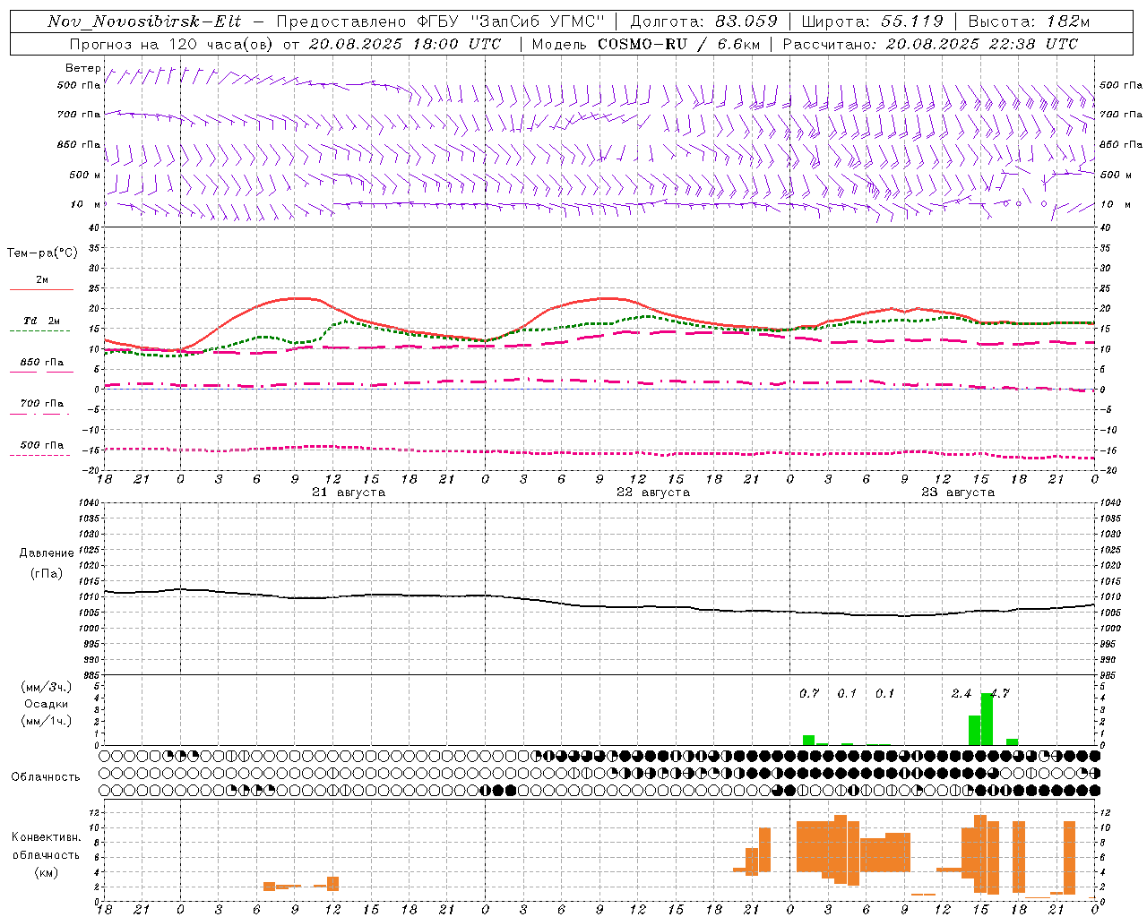Click the Конвективн. convective cloud label

pyautogui.click(x=47, y=837)
